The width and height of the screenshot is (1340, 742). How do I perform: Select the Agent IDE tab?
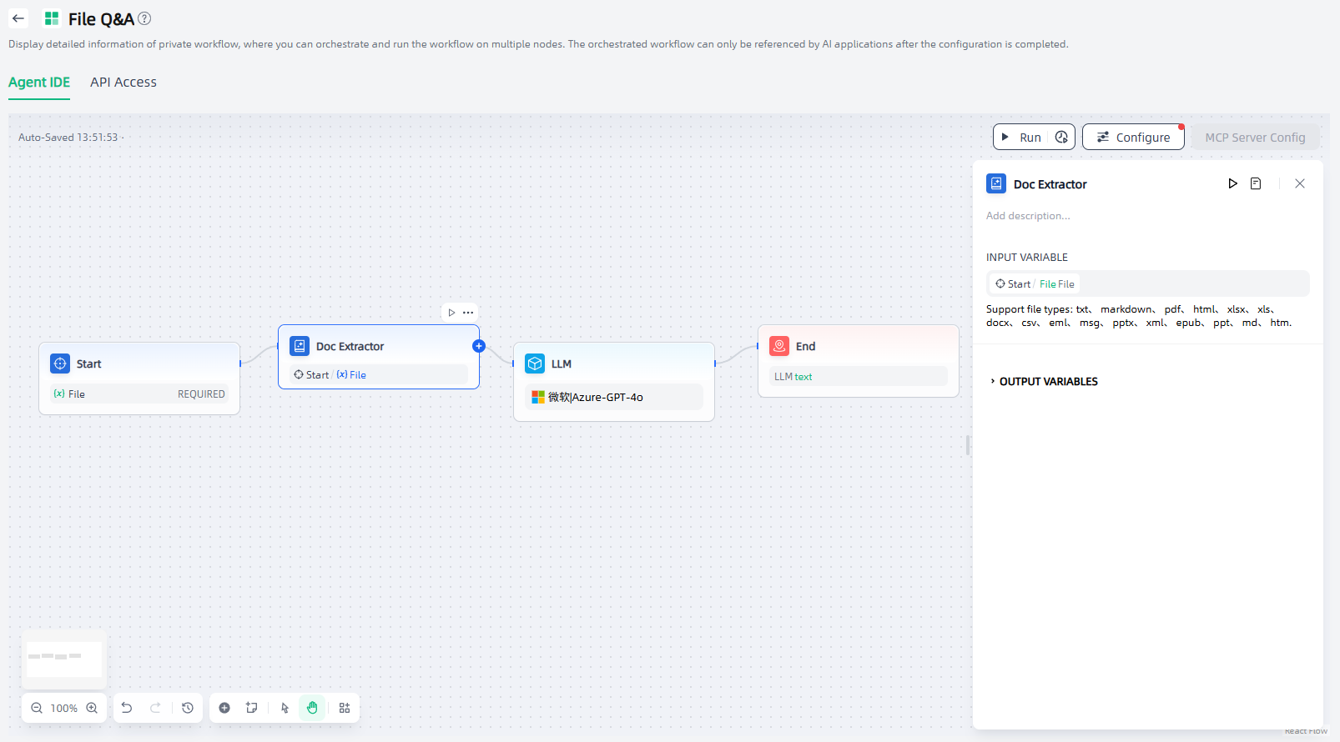click(39, 82)
